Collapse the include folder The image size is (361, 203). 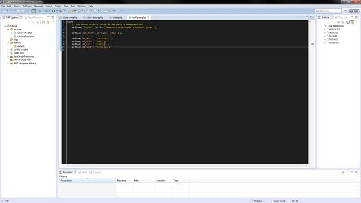pyautogui.click(x=8, y=29)
